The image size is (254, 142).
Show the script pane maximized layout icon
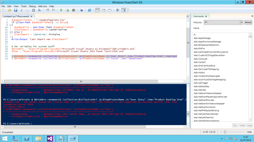tap(110, 10)
